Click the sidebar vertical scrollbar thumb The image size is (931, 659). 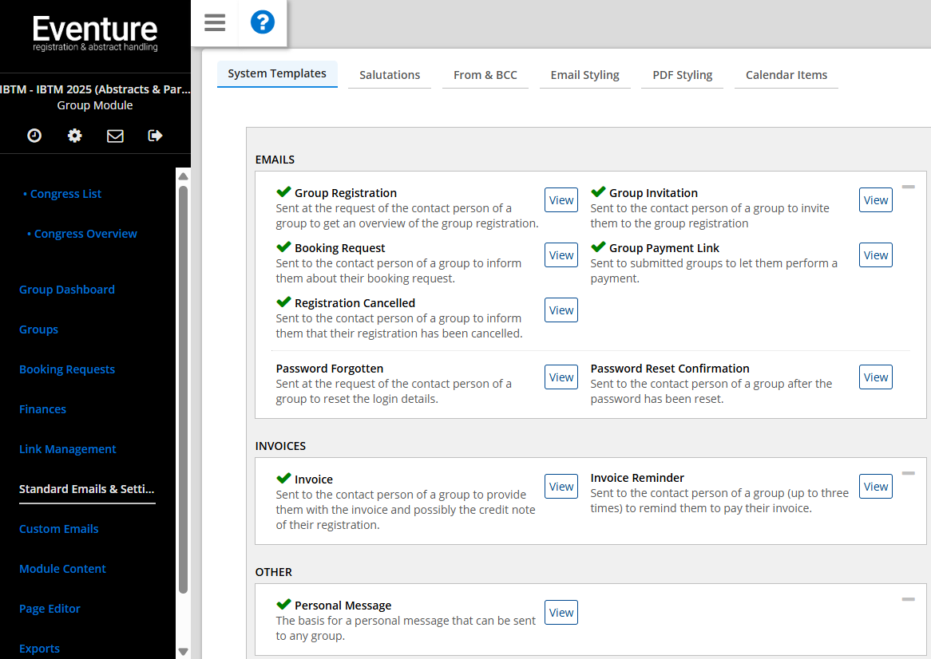(x=184, y=389)
